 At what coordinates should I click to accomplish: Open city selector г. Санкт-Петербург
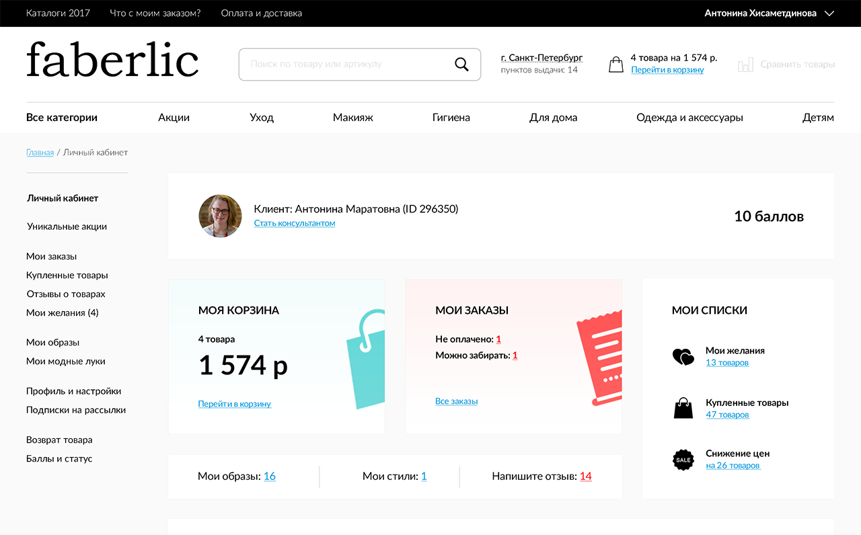click(x=541, y=58)
